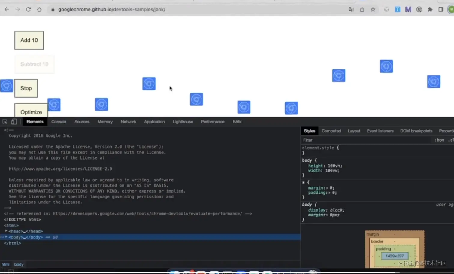
Task: Click the display: block declaration
Action: 326,210
